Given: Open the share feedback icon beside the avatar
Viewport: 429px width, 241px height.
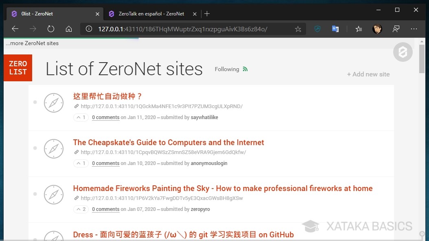Looking at the screenshot, I should point(396,29).
